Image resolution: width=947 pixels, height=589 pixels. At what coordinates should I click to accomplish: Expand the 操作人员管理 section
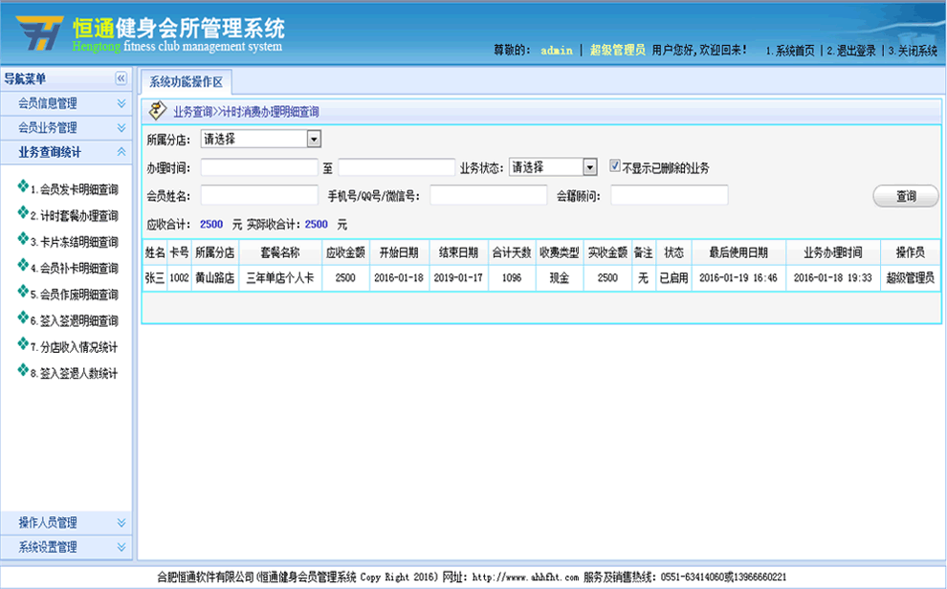66,523
